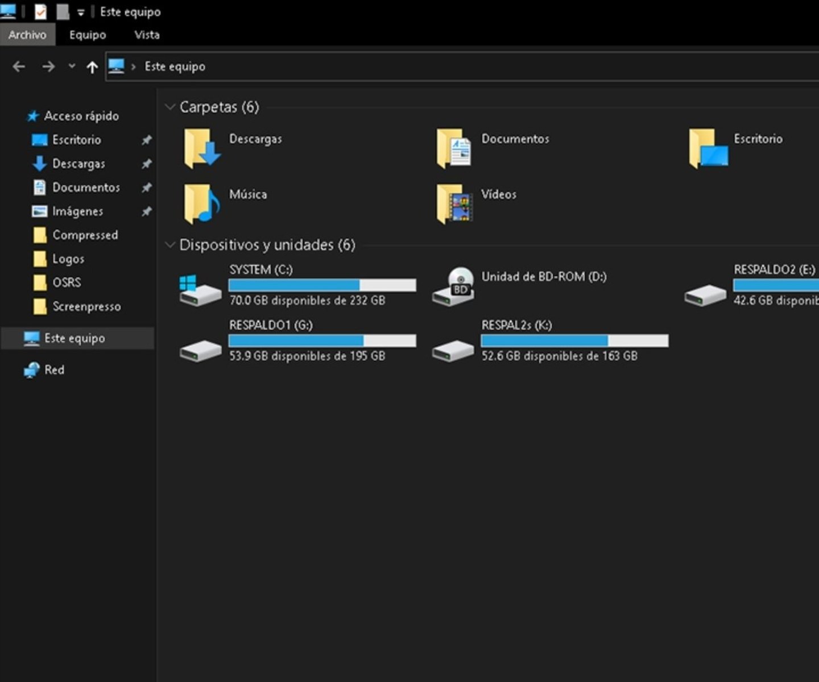Open the Música folder icon

coord(201,203)
